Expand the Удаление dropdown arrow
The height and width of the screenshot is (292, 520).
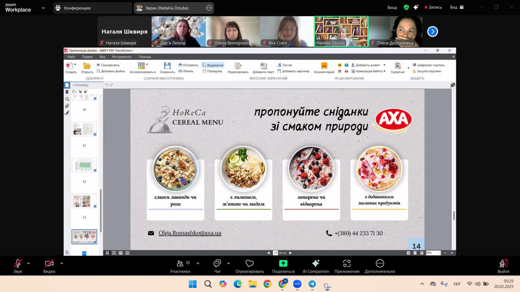click(x=408, y=68)
